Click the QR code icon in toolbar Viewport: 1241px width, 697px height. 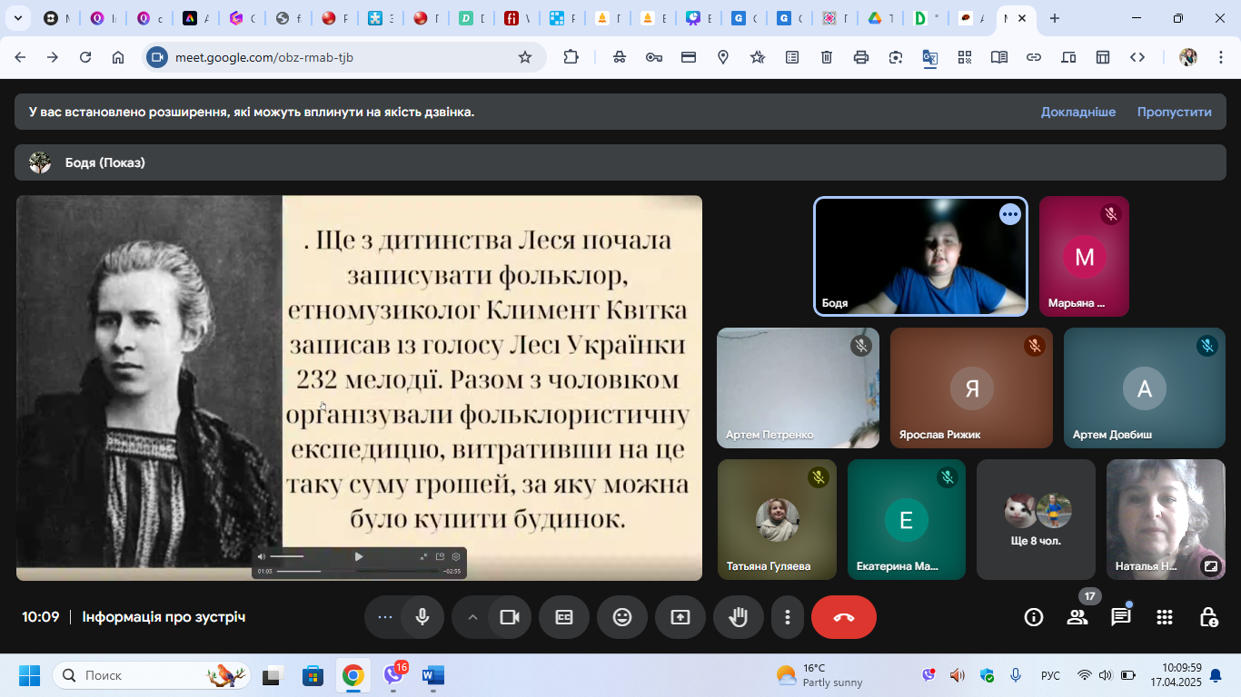click(965, 57)
